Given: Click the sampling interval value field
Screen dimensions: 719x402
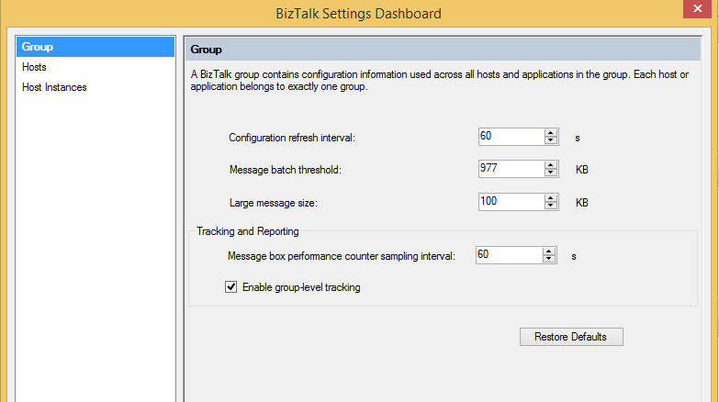Looking at the screenshot, I should pos(509,255).
